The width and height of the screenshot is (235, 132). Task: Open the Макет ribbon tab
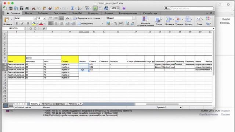coord(28,13)
